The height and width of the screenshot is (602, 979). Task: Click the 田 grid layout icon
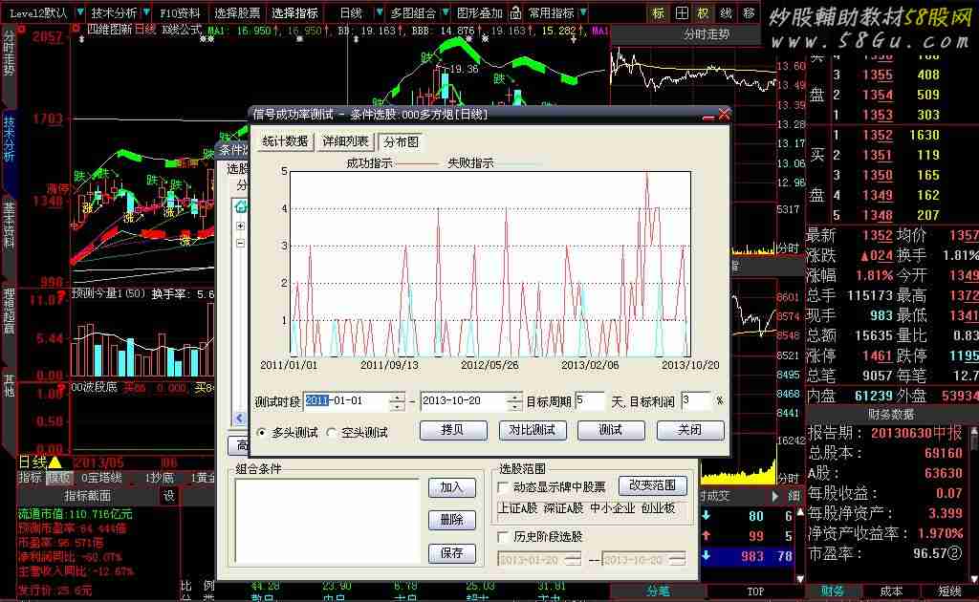tap(682, 13)
